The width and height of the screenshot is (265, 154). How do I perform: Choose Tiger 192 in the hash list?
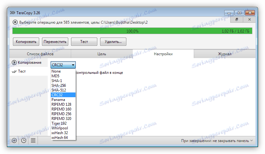pyautogui.click(x=63, y=123)
